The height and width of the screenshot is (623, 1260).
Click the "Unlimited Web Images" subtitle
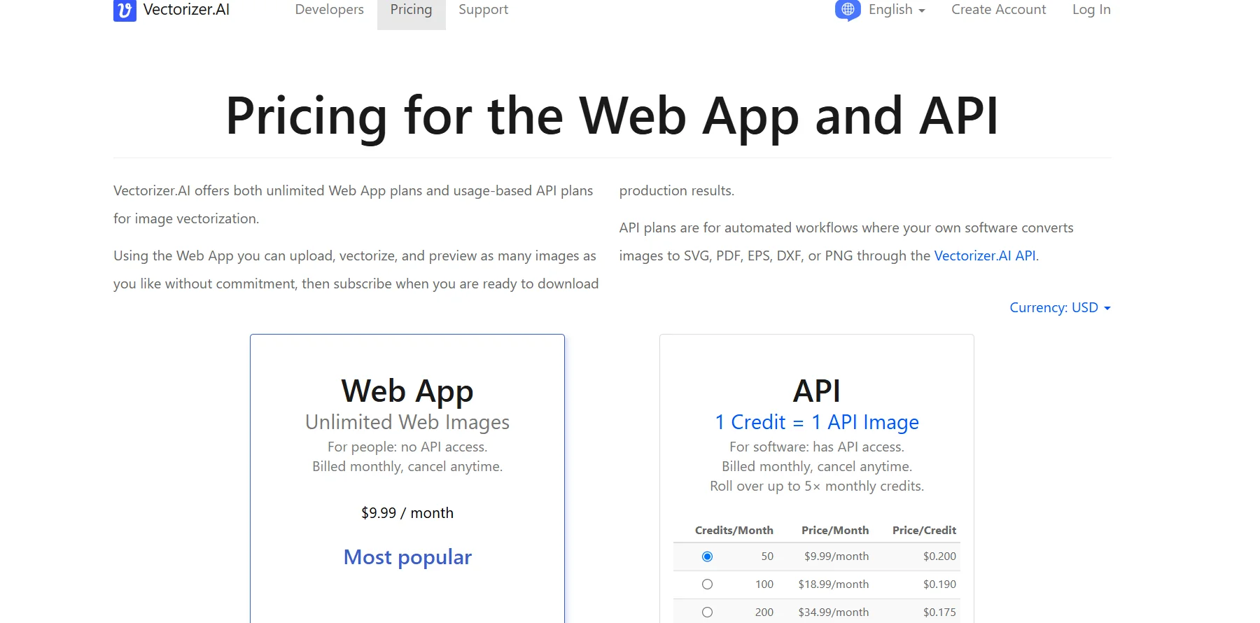[x=407, y=422]
